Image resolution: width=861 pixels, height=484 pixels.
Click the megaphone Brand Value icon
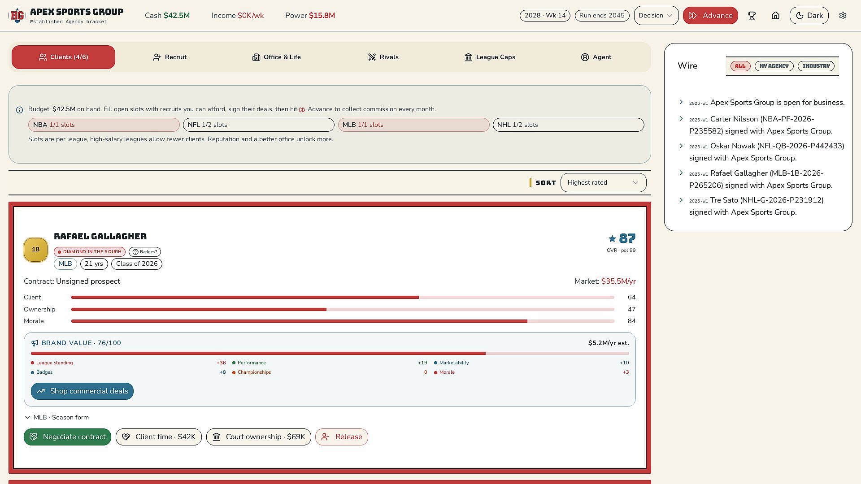click(x=35, y=343)
